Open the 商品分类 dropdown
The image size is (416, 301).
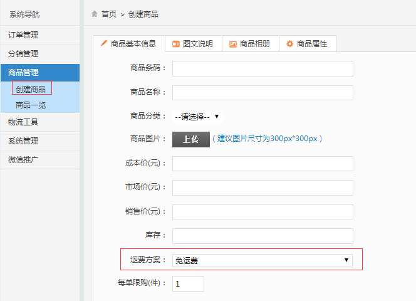(197, 116)
